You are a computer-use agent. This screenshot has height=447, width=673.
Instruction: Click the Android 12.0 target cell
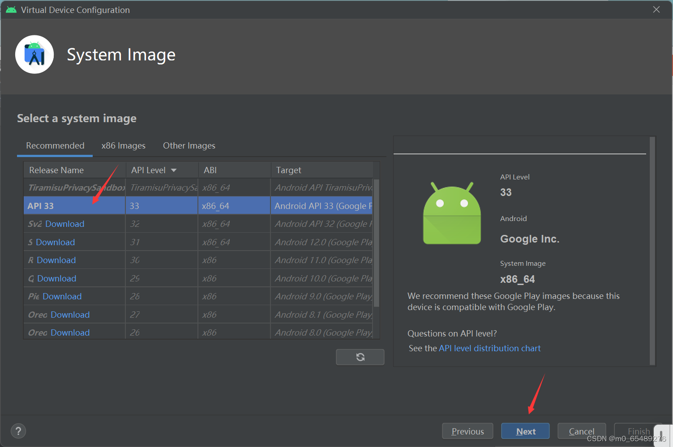[x=322, y=242]
